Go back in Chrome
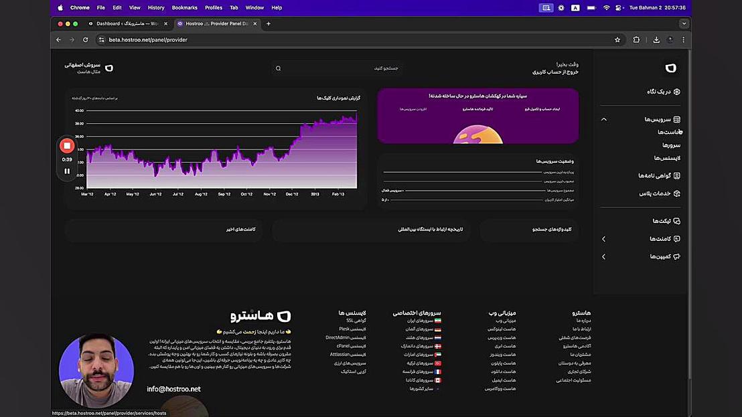 pyautogui.click(x=59, y=39)
